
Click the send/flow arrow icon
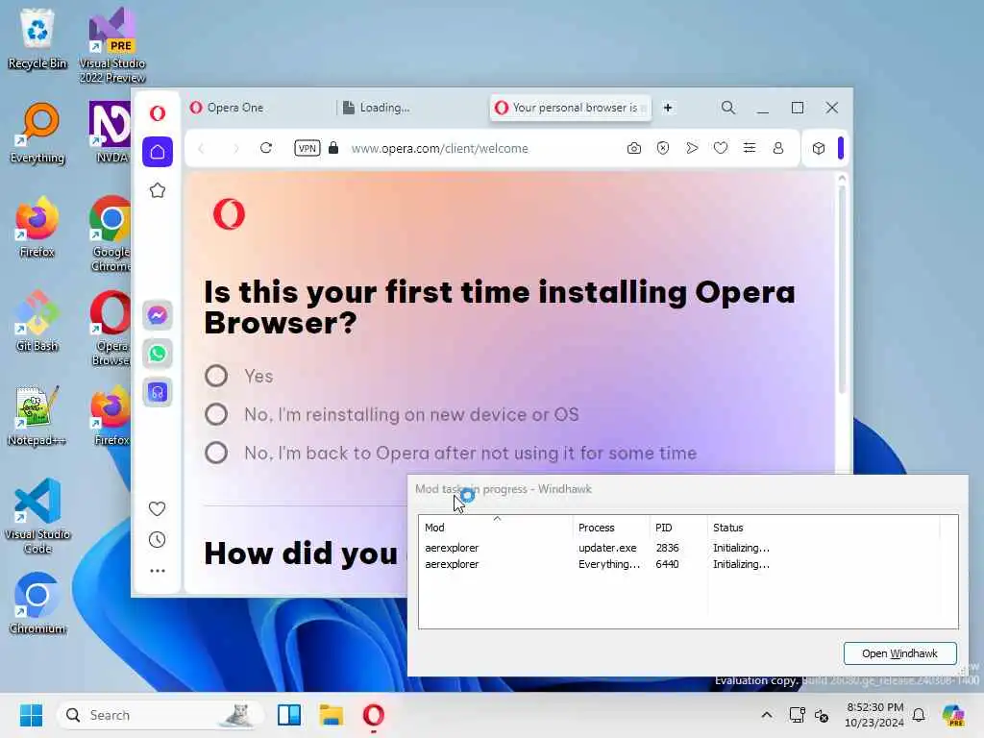[692, 148]
